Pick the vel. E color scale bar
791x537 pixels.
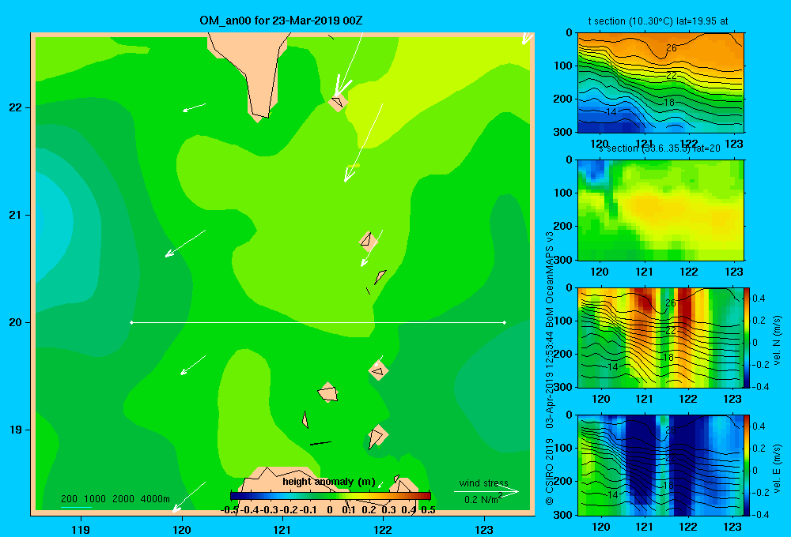747,465
